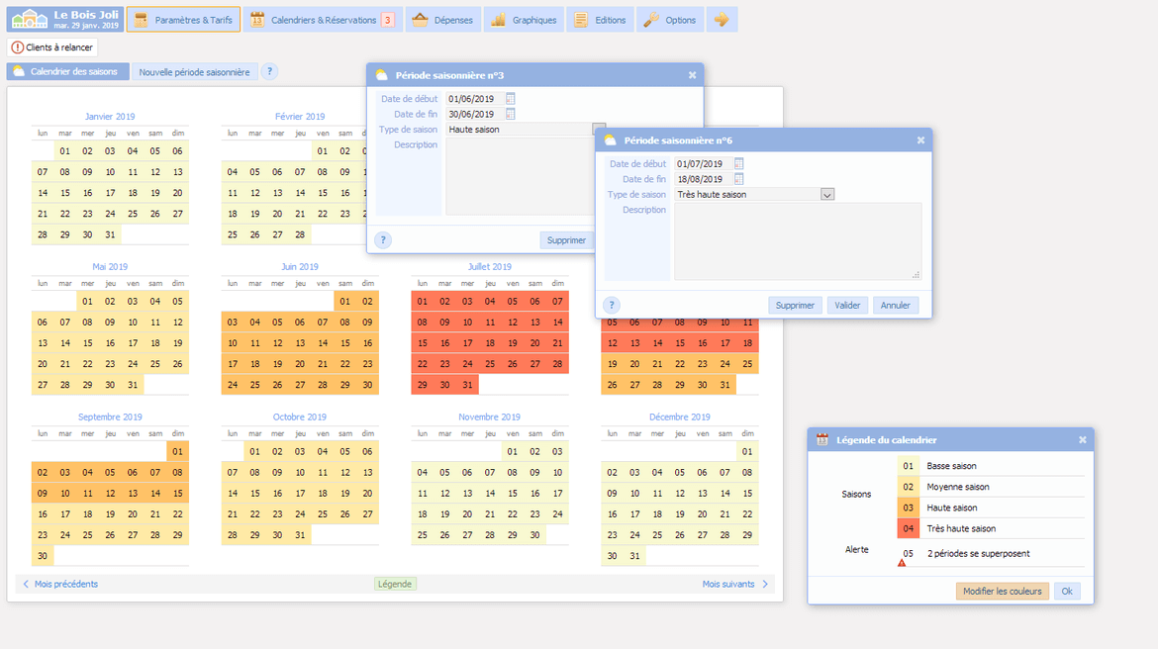Viewport: 1158px width, 649px height.
Task: Open calendar picker for n°3 Date de début
Action: tap(511, 99)
